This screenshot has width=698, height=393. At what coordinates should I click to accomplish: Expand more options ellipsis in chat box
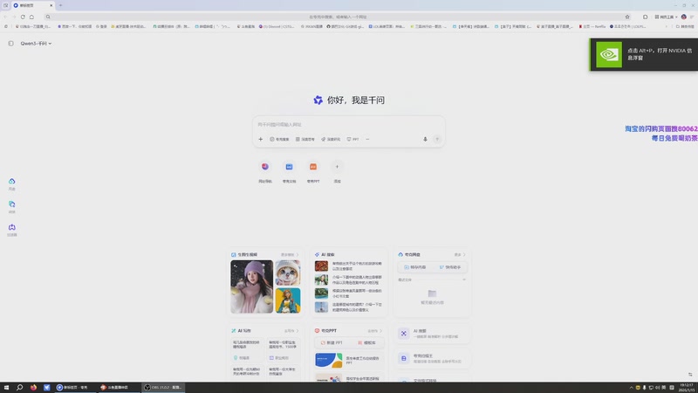click(367, 139)
